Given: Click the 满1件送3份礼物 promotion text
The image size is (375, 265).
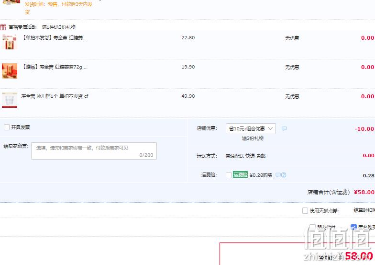Looking at the screenshot, I should tap(58, 27).
